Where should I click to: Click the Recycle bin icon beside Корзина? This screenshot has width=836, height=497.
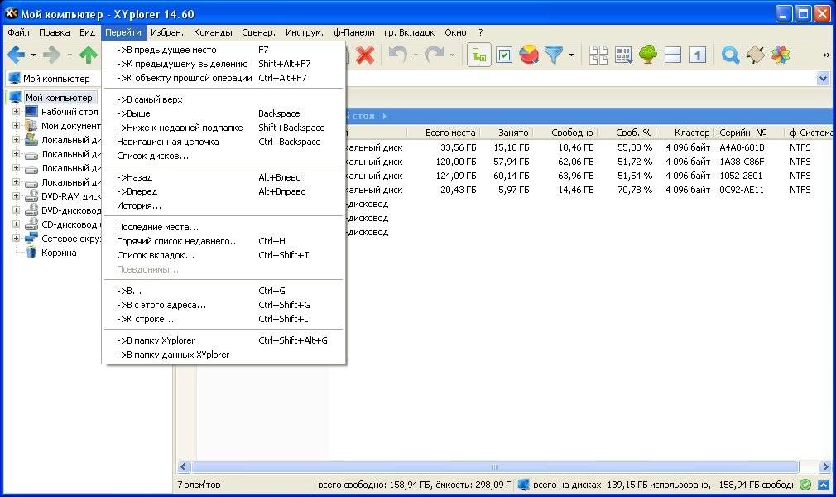(x=31, y=253)
